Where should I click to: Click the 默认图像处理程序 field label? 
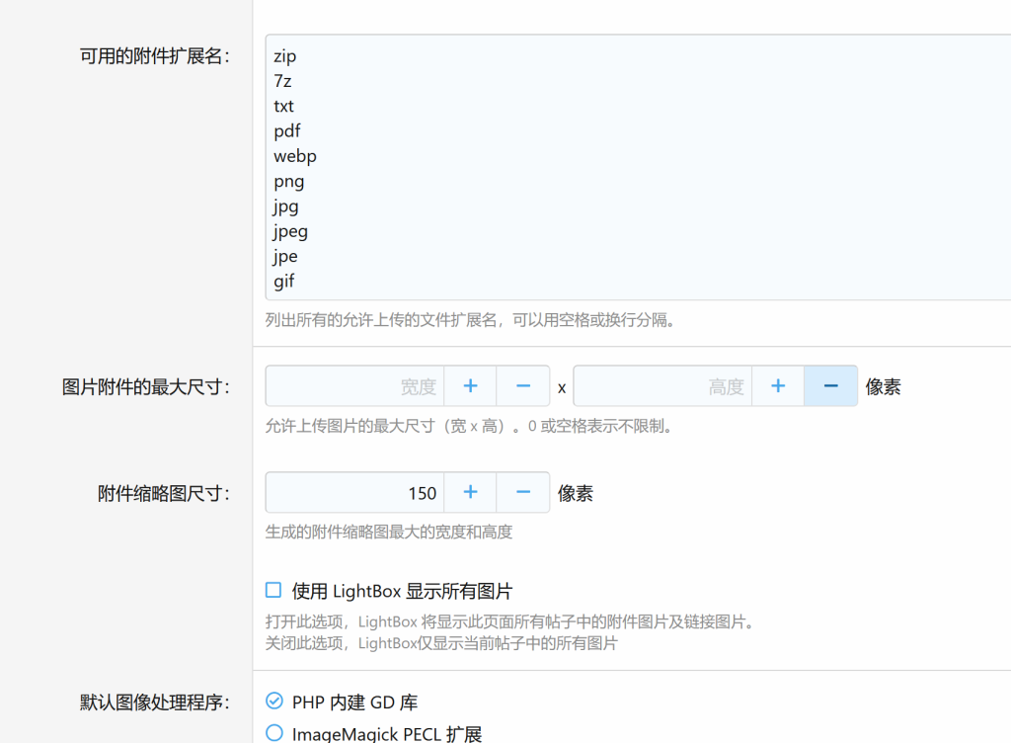154,702
